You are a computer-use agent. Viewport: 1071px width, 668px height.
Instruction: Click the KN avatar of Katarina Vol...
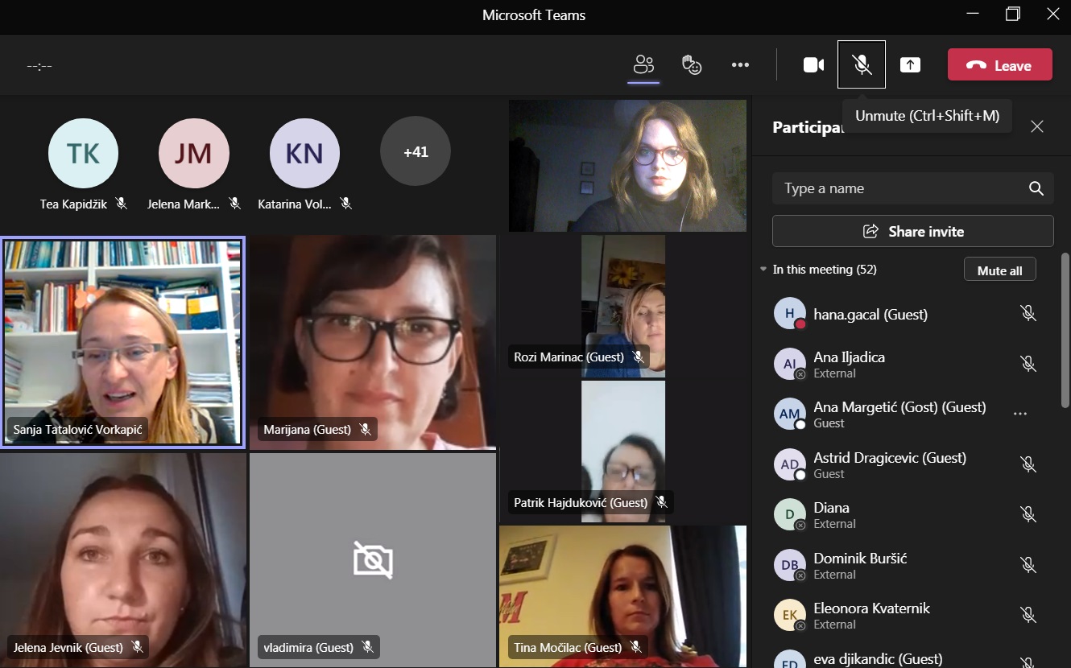[x=304, y=153]
